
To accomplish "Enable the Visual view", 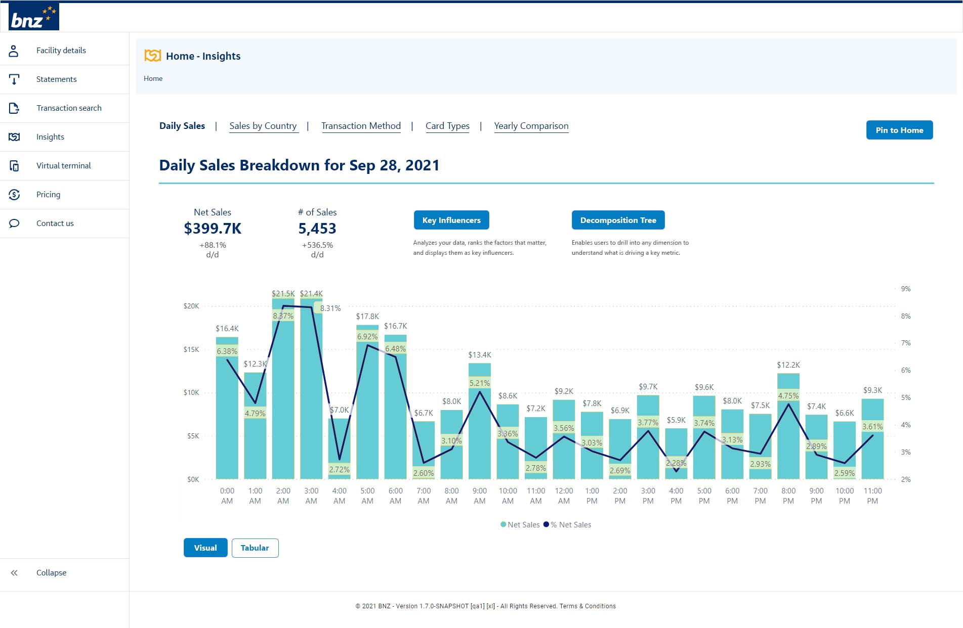I will (x=205, y=548).
